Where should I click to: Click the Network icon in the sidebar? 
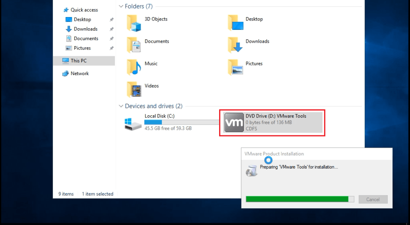click(65, 74)
